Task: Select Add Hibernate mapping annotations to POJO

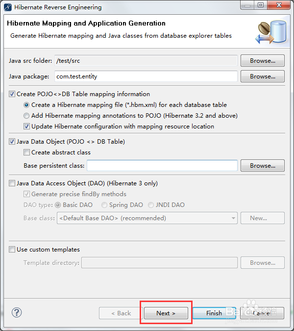Action: click(27, 116)
